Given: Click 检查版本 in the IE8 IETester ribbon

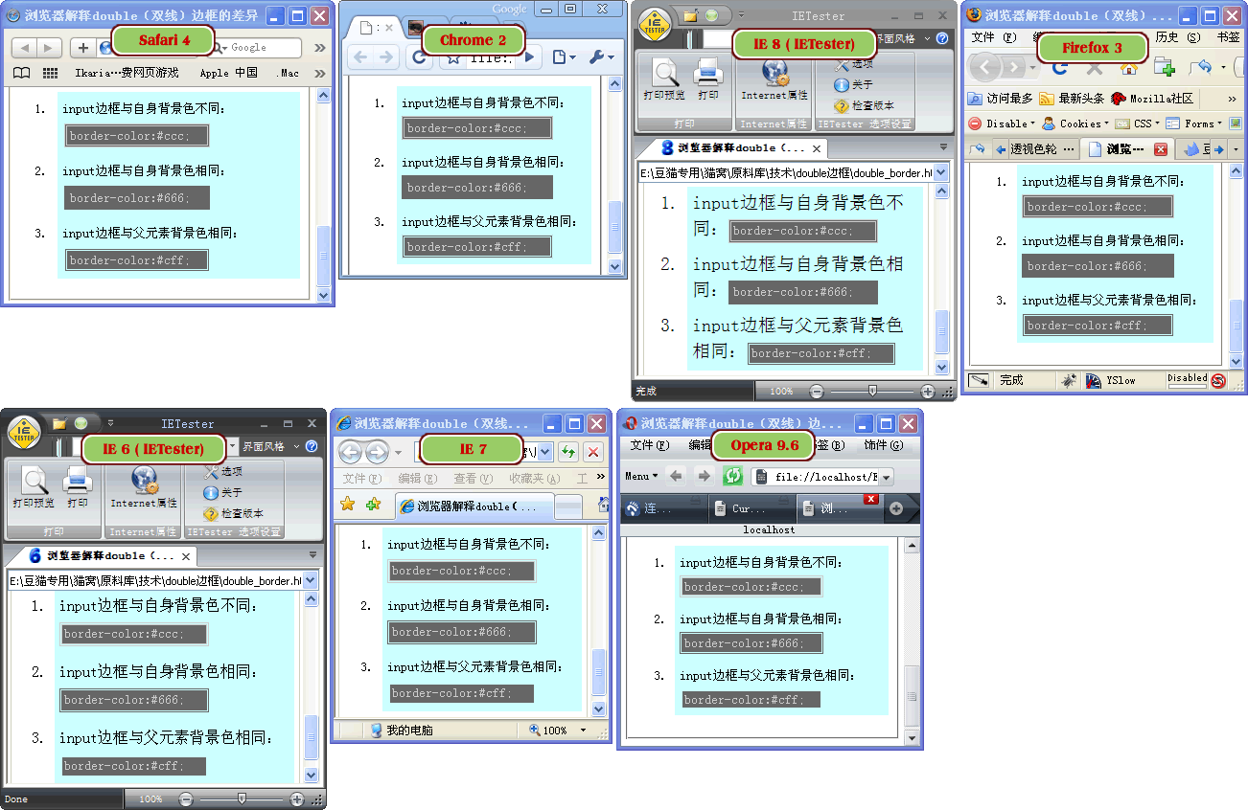Looking at the screenshot, I should pyautogui.click(x=864, y=105).
